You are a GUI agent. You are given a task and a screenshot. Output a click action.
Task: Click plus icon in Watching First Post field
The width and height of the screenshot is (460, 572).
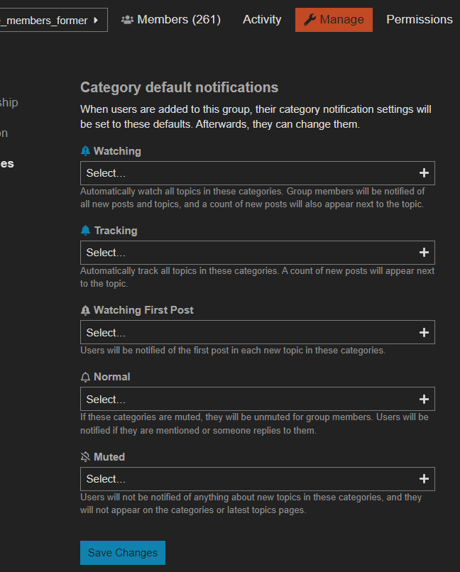pos(424,332)
